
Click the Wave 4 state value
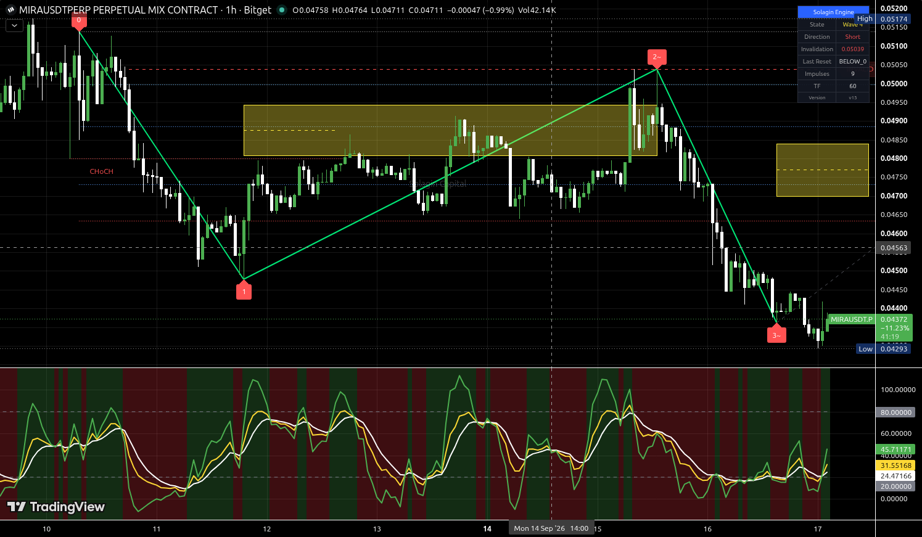click(853, 25)
